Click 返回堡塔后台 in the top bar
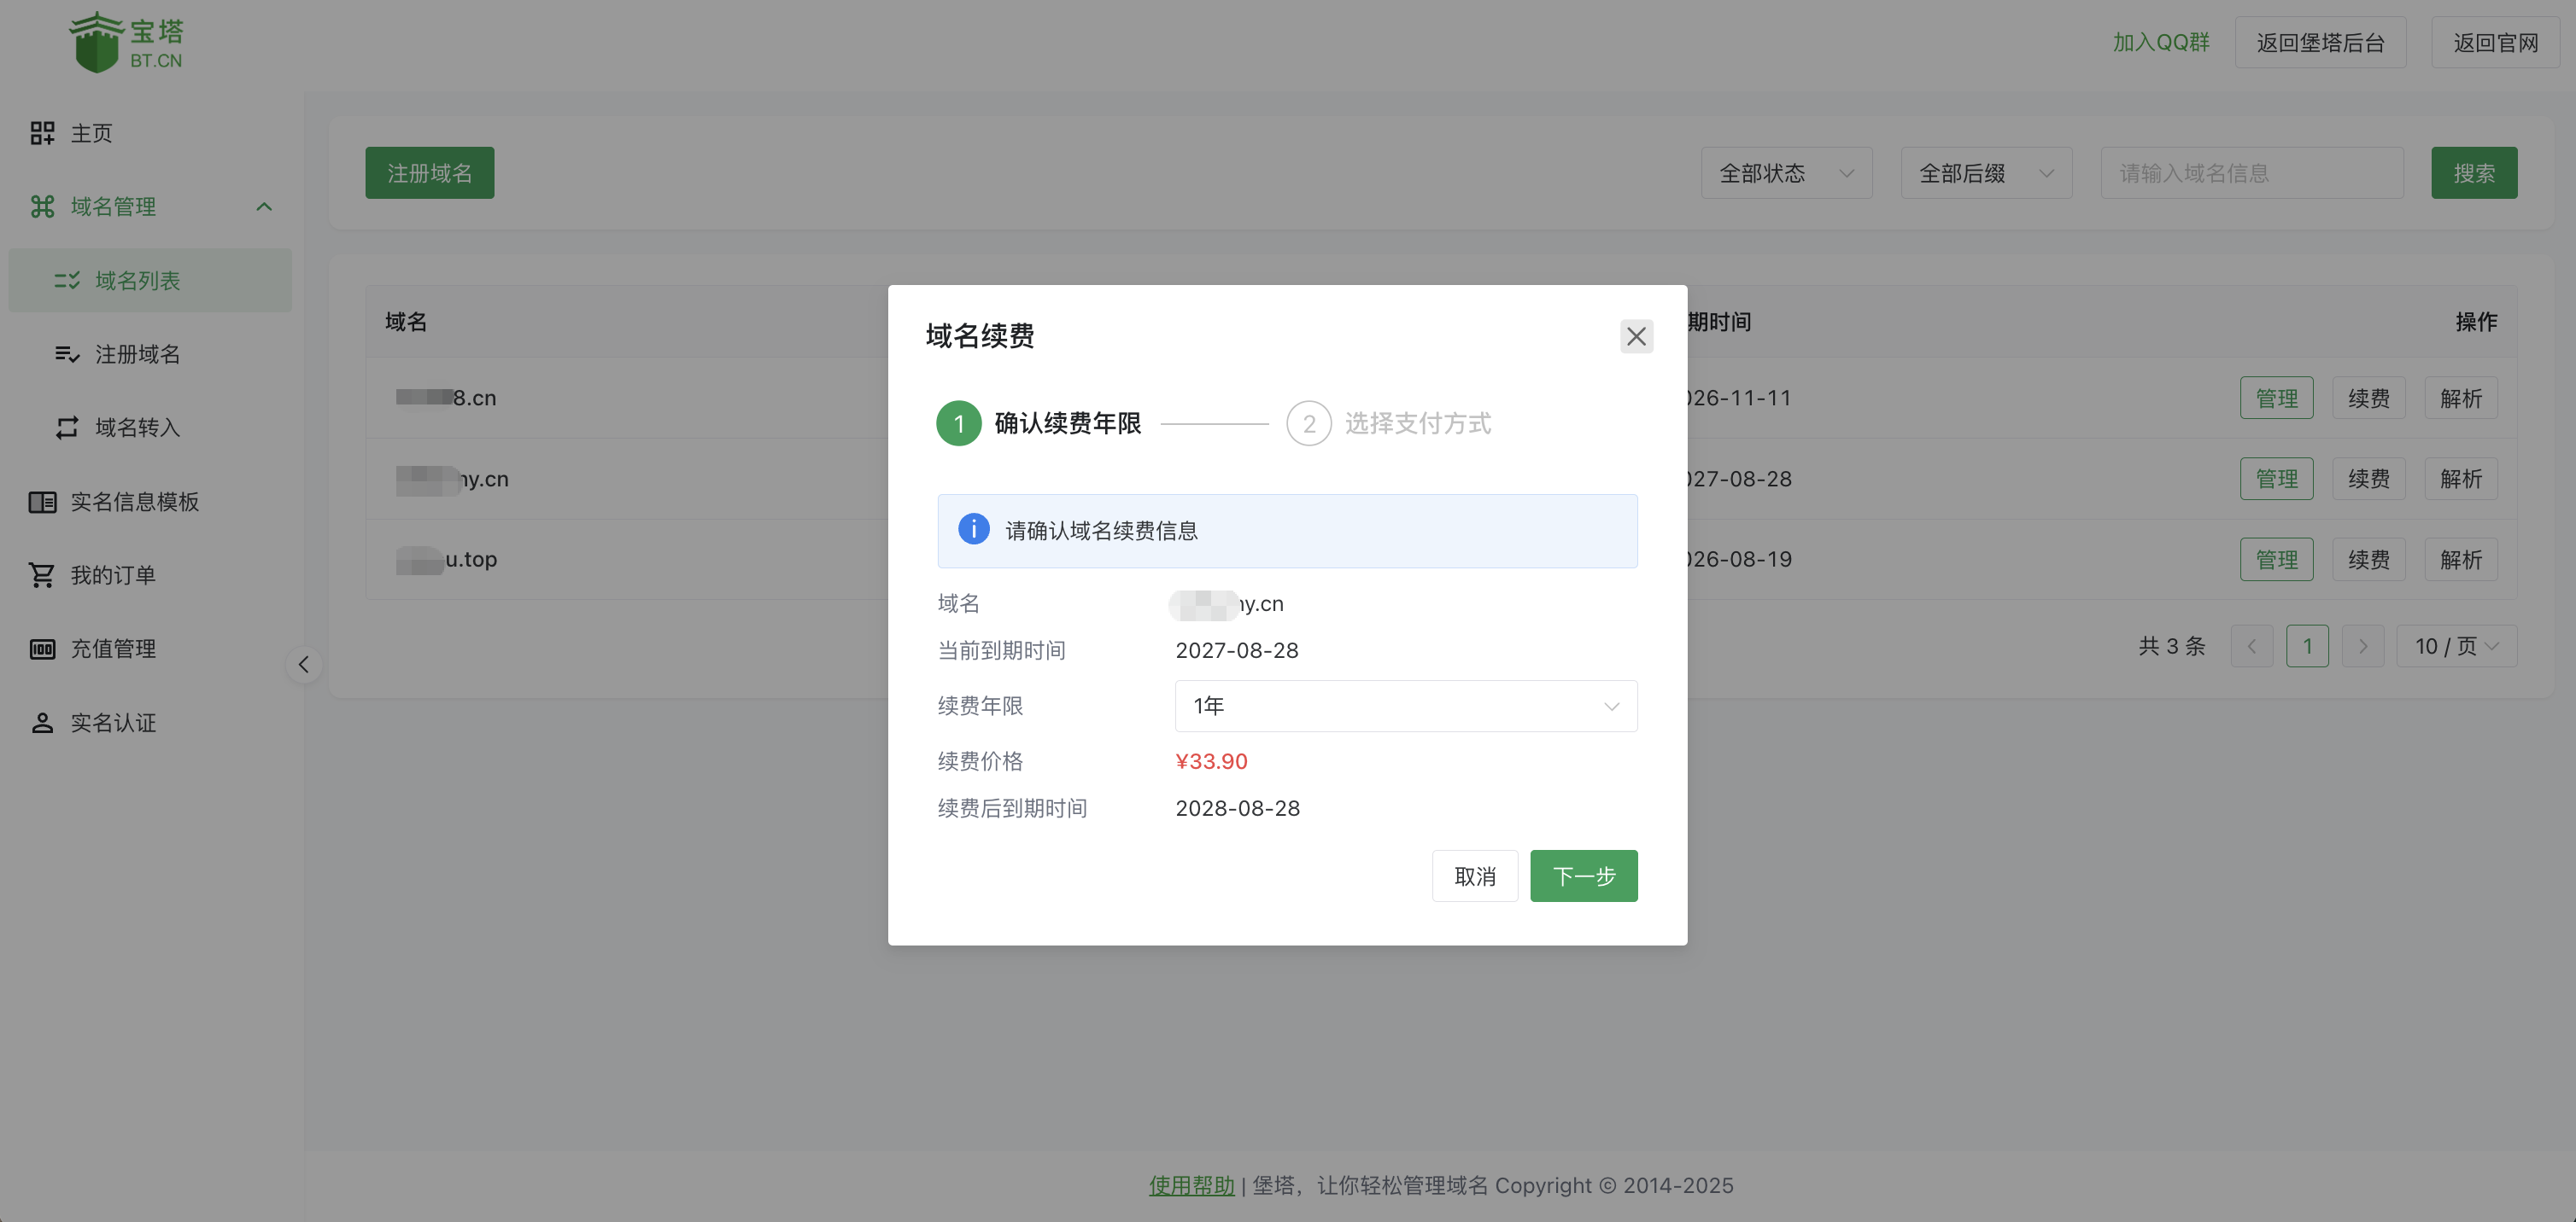2576x1222 pixels. pyautogui.click(x=2320, y=42)
